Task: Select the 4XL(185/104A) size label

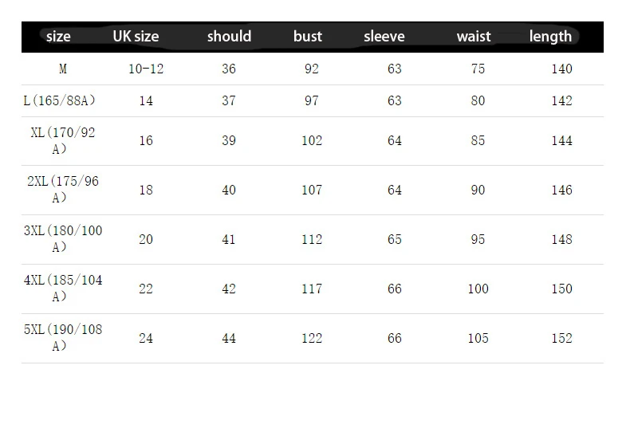Action: 63,288
